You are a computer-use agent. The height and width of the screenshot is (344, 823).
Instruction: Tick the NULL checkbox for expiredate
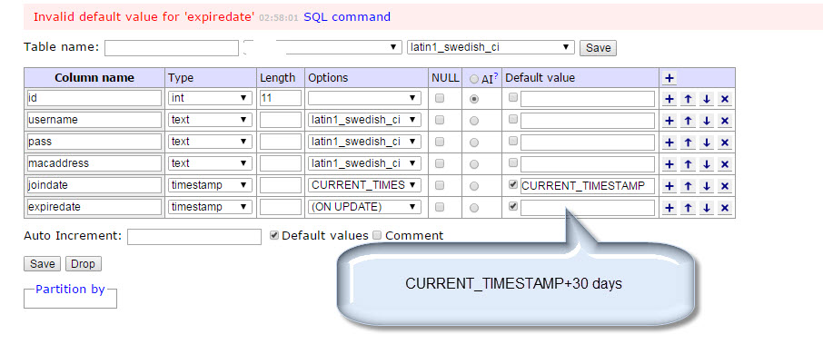[x=440, y=207]
